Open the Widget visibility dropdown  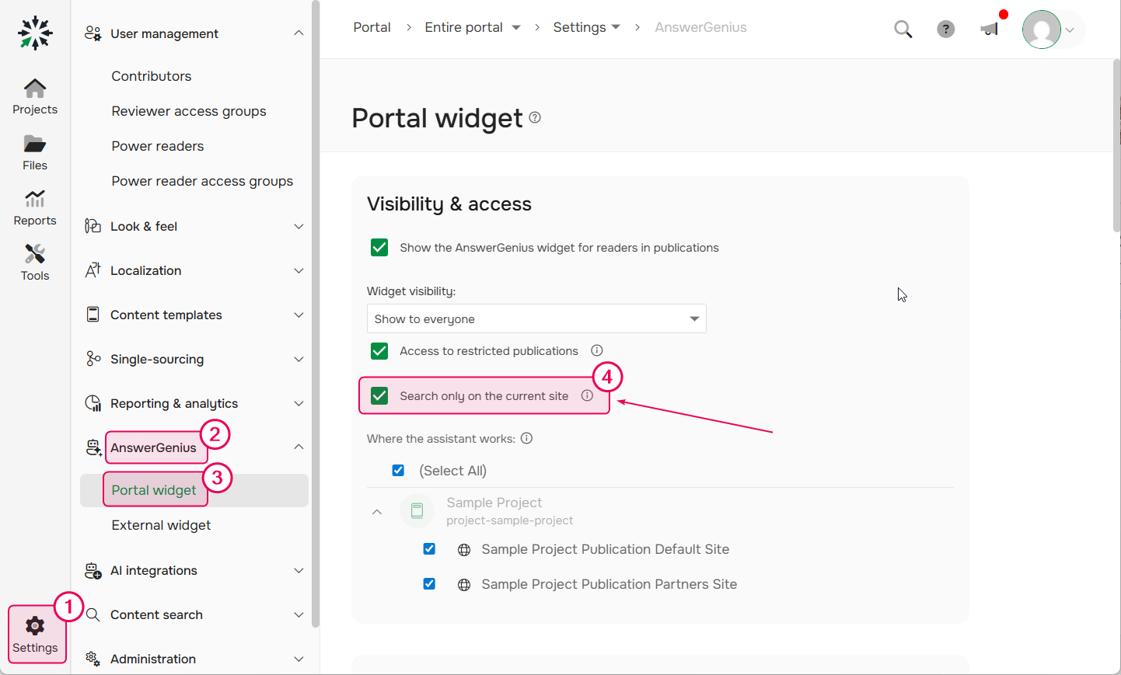tap(536, 318)
